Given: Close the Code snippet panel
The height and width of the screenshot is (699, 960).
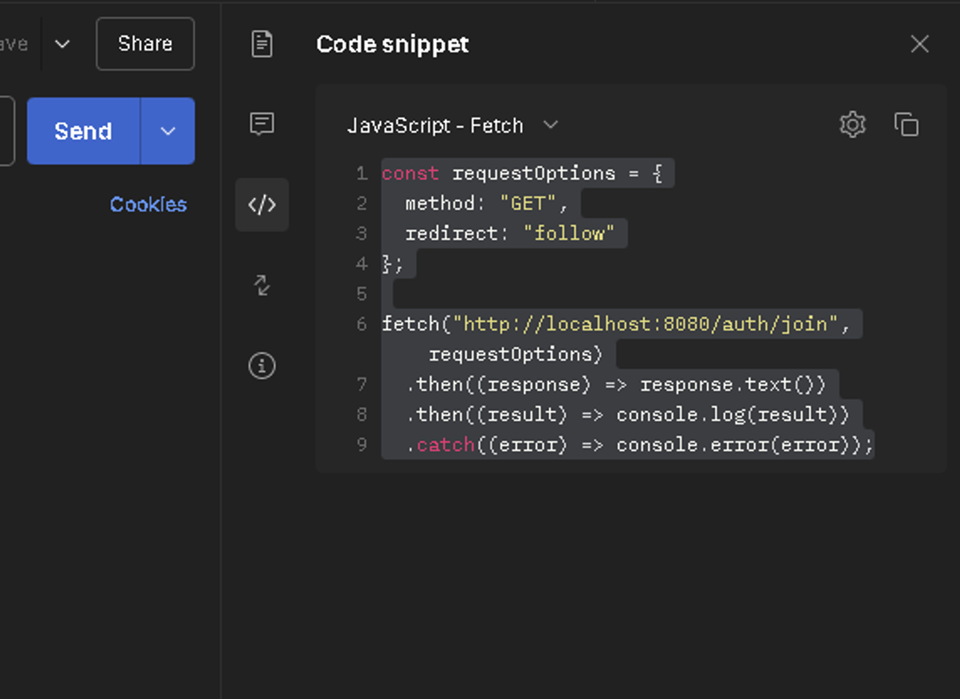Looking at the screenshot, I should tap(919, 44).
